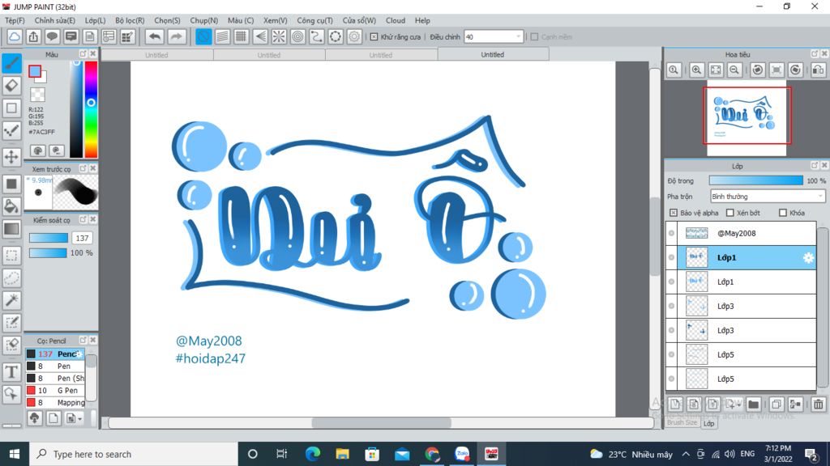Viewport: 830px width, 466px height.
Task: Select the Move tool with four arrows
Action: point(11,156)
